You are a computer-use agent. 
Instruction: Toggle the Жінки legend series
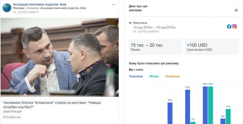point(154,76)
